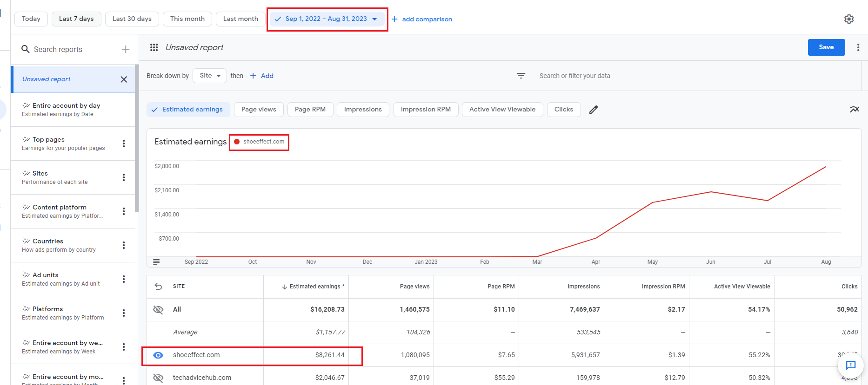
Task: Sort by Estimated earnings column header
Action: tap(313, 287)
